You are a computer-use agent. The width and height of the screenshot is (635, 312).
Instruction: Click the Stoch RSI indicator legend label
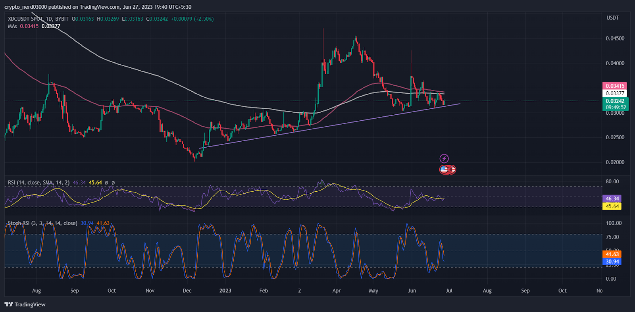42,223
